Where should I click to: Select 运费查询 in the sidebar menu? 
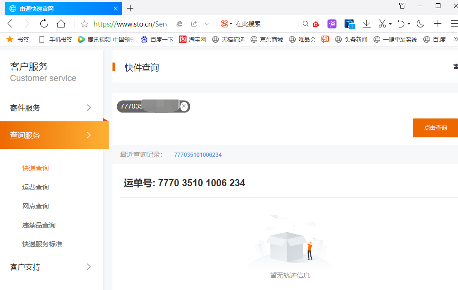[36, 187]
